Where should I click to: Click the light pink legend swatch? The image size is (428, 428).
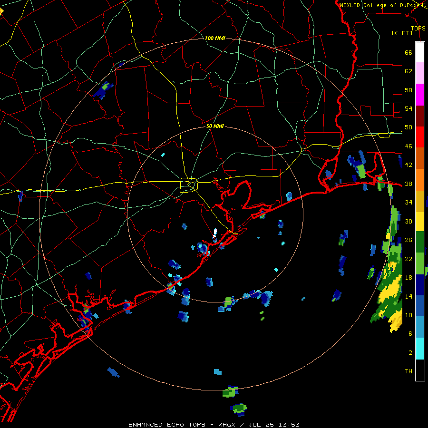(420, 73)
